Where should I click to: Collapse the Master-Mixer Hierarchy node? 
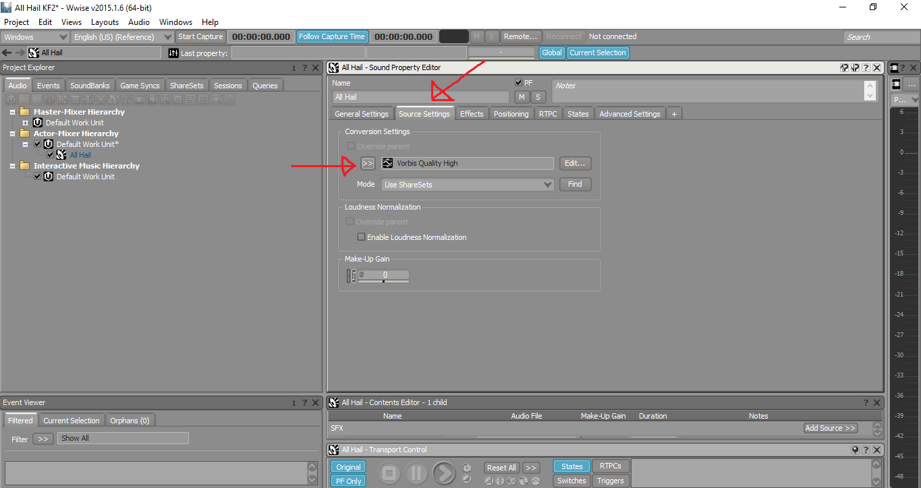[x=13, y=112]
